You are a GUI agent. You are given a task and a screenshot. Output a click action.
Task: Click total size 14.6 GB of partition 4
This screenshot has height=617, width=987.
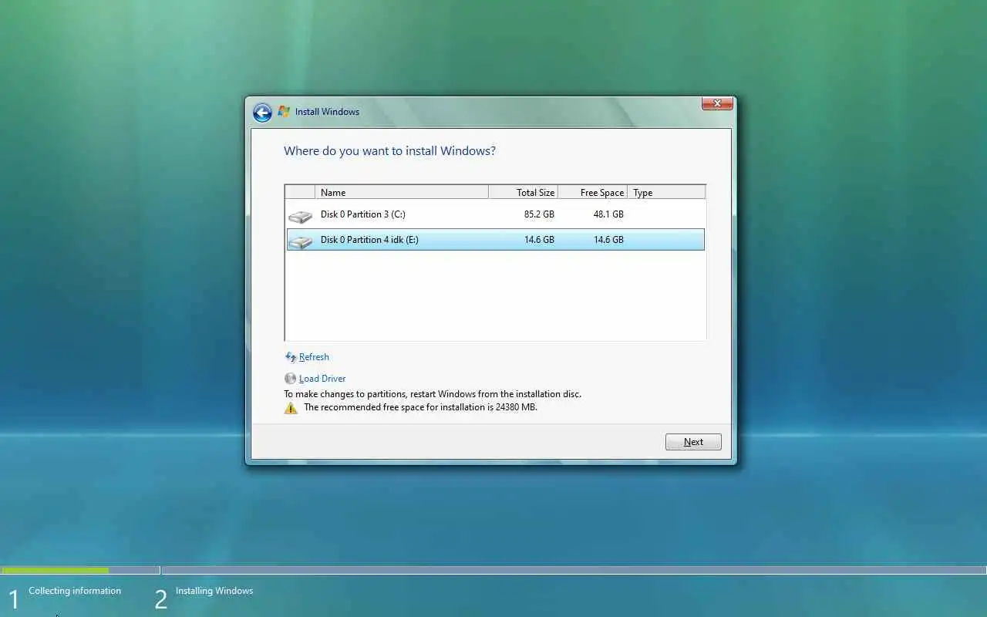539,240
